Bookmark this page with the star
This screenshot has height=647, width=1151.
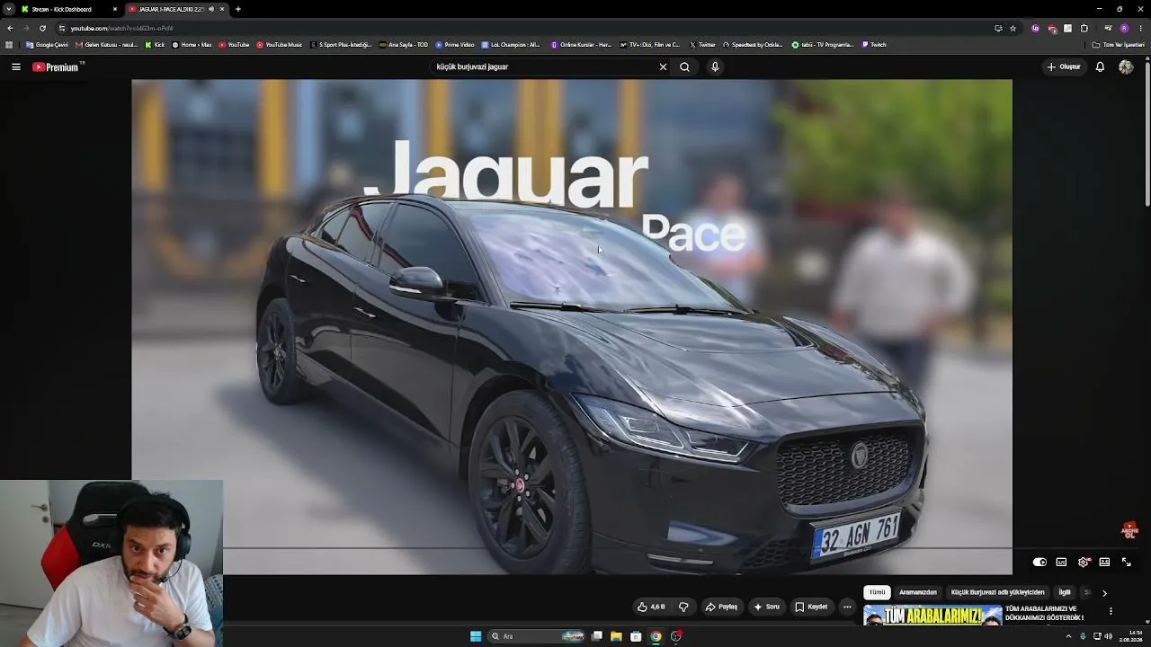1013,28
